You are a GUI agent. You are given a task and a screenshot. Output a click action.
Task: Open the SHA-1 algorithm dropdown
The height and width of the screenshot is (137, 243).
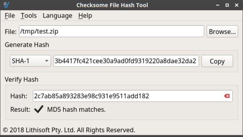[x=30, y=61]
